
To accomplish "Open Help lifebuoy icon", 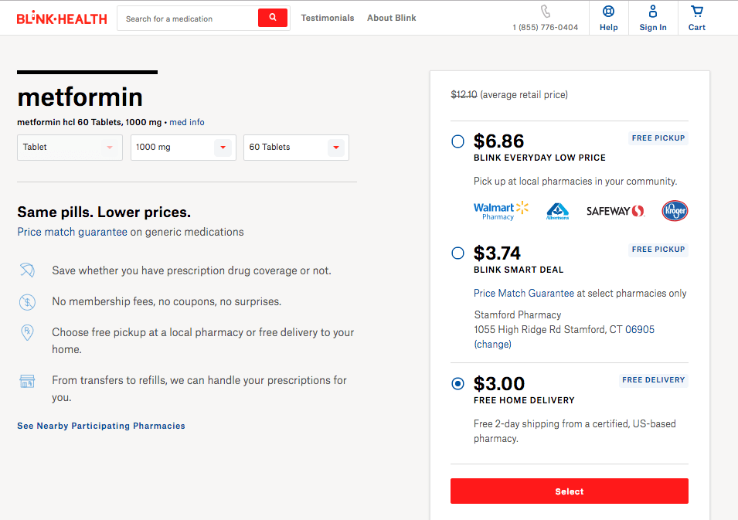I will 608,12.
